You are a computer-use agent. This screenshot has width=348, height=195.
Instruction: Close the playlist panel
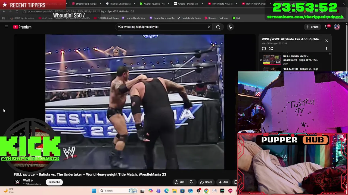(x=327, y=41)
